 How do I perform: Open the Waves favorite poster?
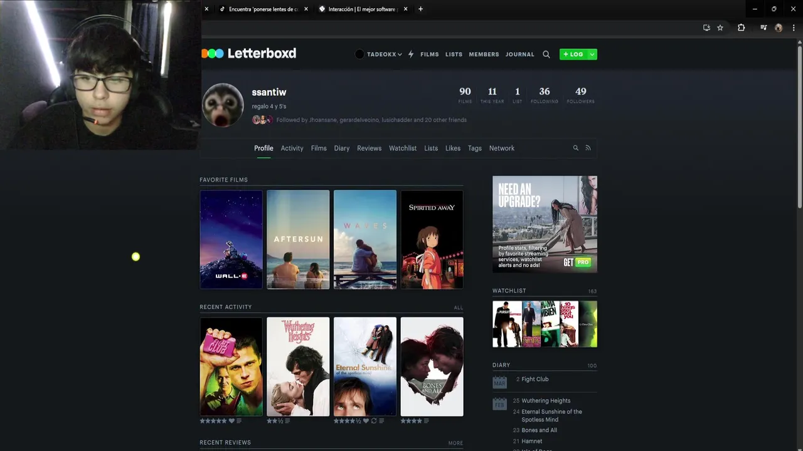[365, 240]
